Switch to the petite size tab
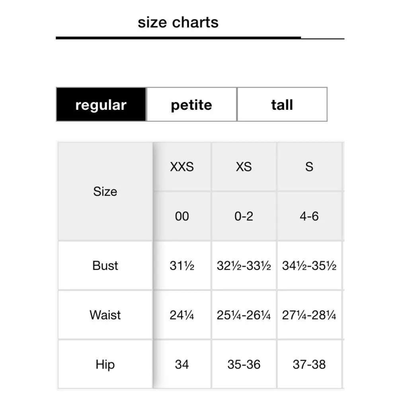The height and width of the screenshot is (398, 398). [191, 105]
